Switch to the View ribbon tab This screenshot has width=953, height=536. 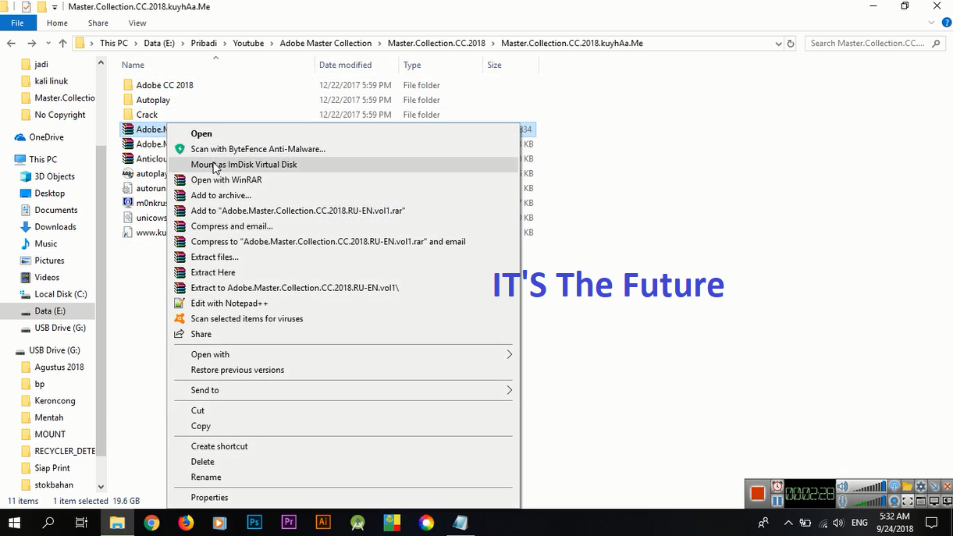pyautogui.click(x=137, y=23)
